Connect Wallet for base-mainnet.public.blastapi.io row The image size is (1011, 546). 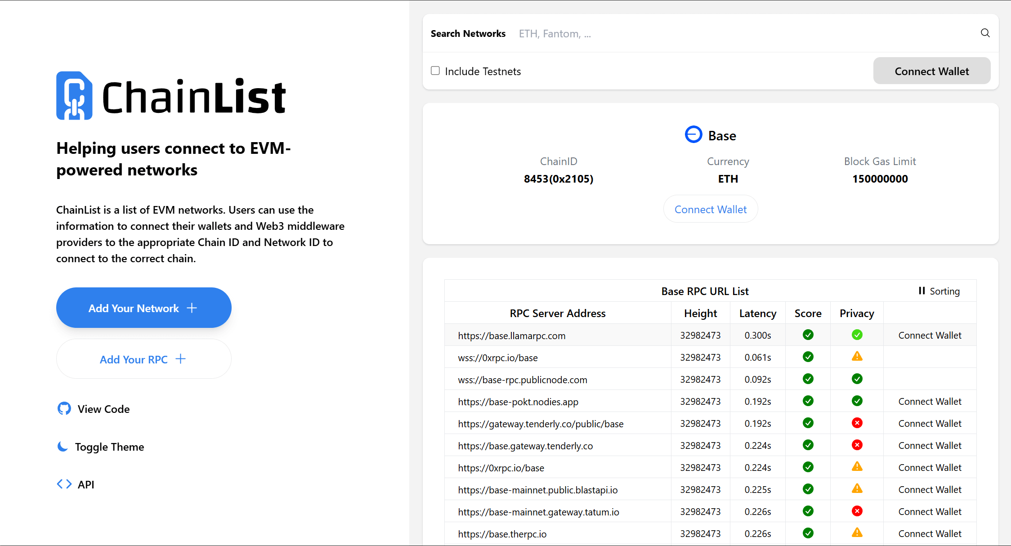click(930, 489)
